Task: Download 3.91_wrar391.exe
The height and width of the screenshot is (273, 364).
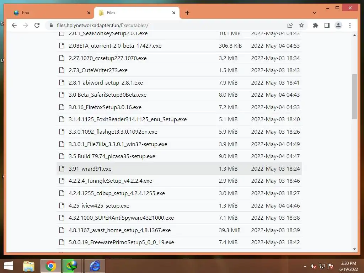Action: 90,169
